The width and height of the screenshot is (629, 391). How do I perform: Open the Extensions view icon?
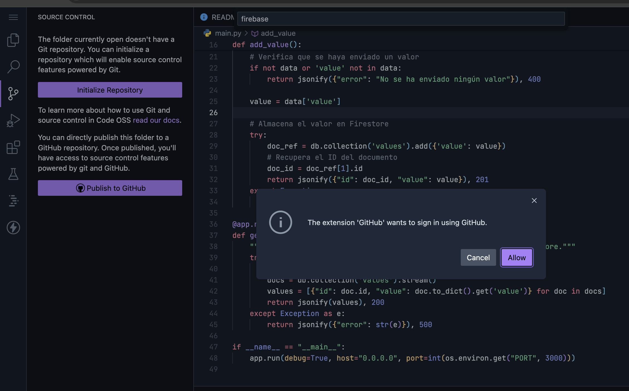(13, 147)
